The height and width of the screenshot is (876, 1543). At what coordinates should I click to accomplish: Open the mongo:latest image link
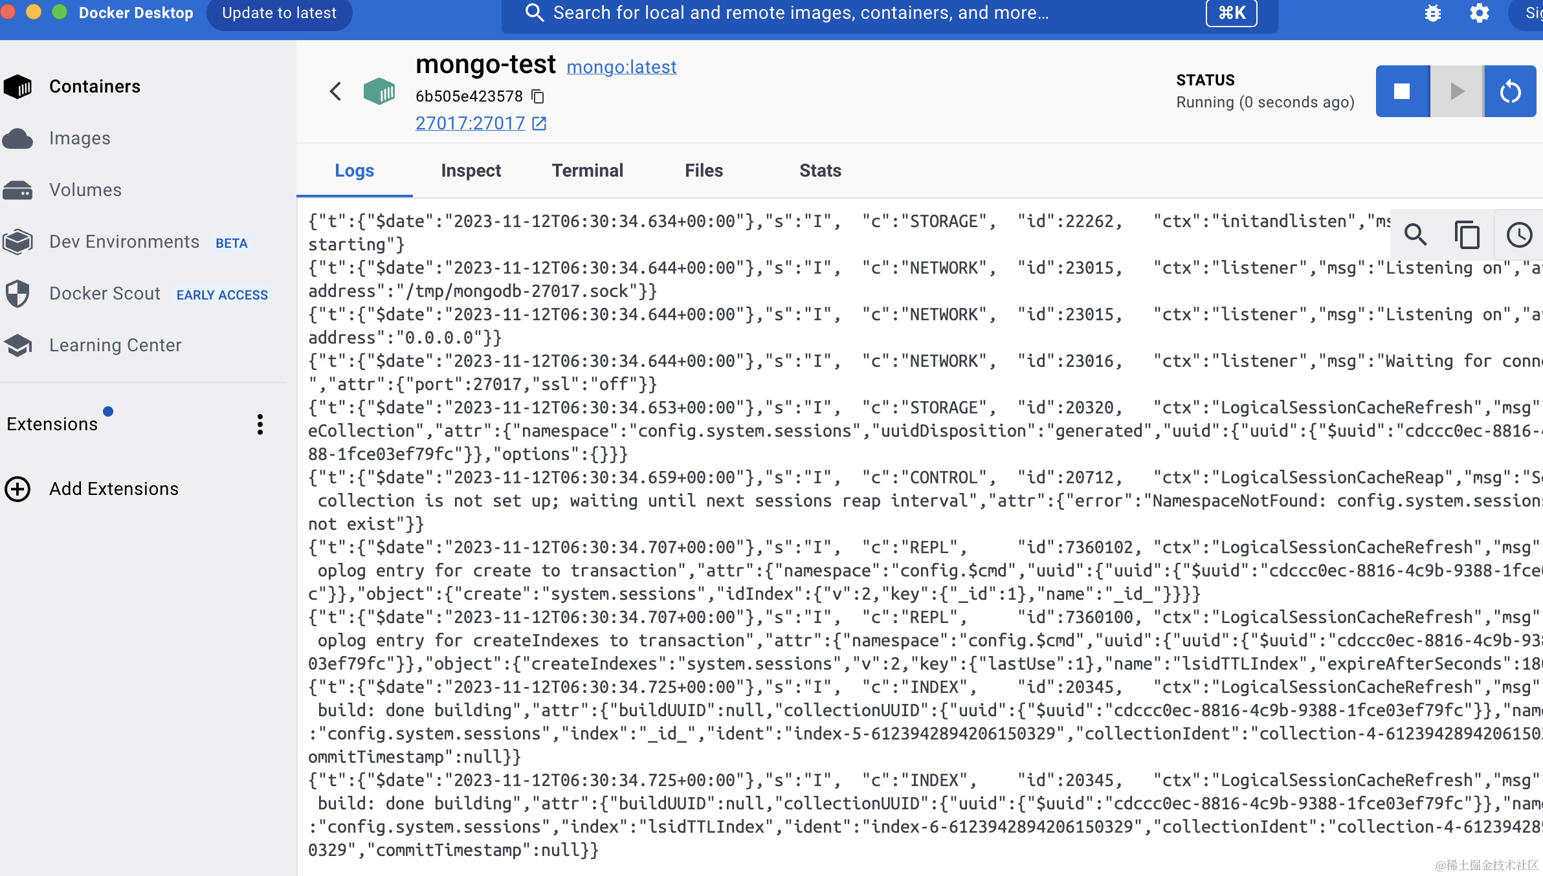(x=621, y=67)
